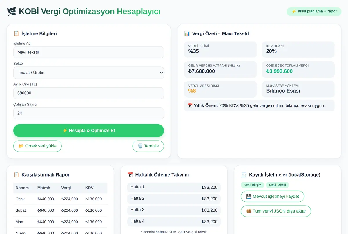Click the weekly installment footnote text
This screenshot has width=348, height=234.
pos(174,232)
